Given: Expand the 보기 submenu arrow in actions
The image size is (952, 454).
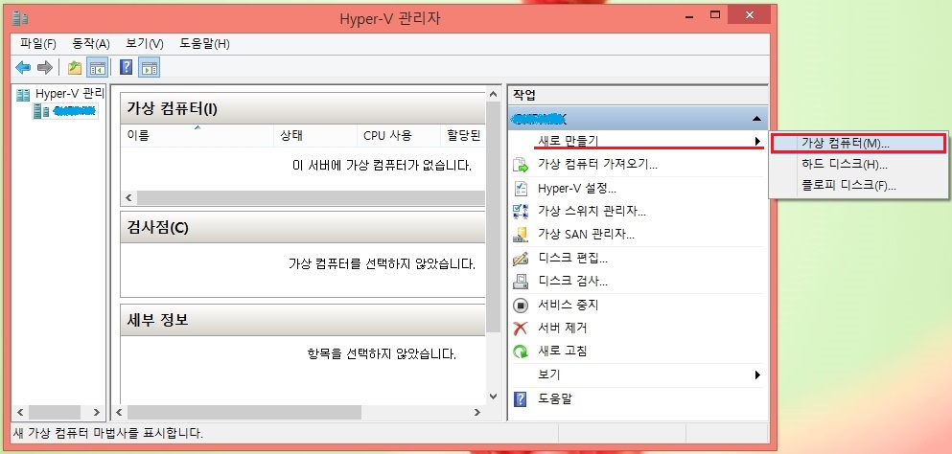Looking at the screenshot, I should click(x=757, y=375).
